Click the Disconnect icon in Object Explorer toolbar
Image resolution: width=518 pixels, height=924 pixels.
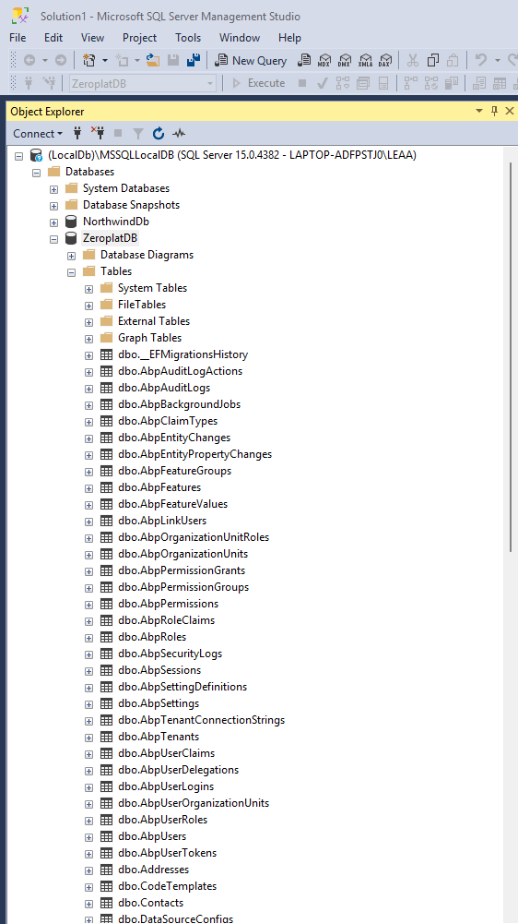[98, 133]
